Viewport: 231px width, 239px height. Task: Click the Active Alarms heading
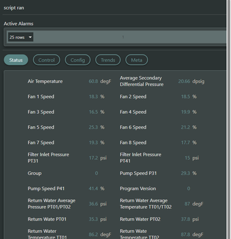pyautogui.click(x=18, y=24)
